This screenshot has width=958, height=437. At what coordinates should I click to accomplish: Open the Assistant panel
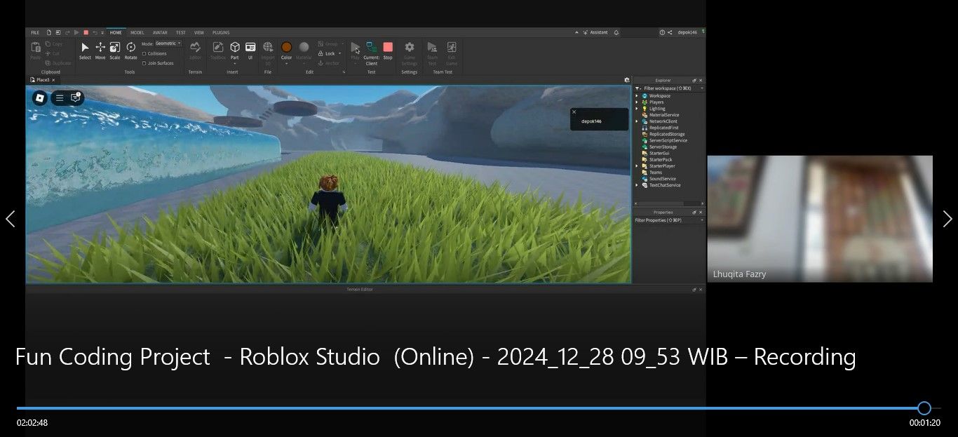[x=595, y=32]
